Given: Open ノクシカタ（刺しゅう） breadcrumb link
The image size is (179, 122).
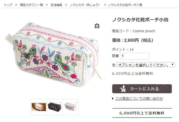Looking at the screenshot, I should tap(85, 5).
